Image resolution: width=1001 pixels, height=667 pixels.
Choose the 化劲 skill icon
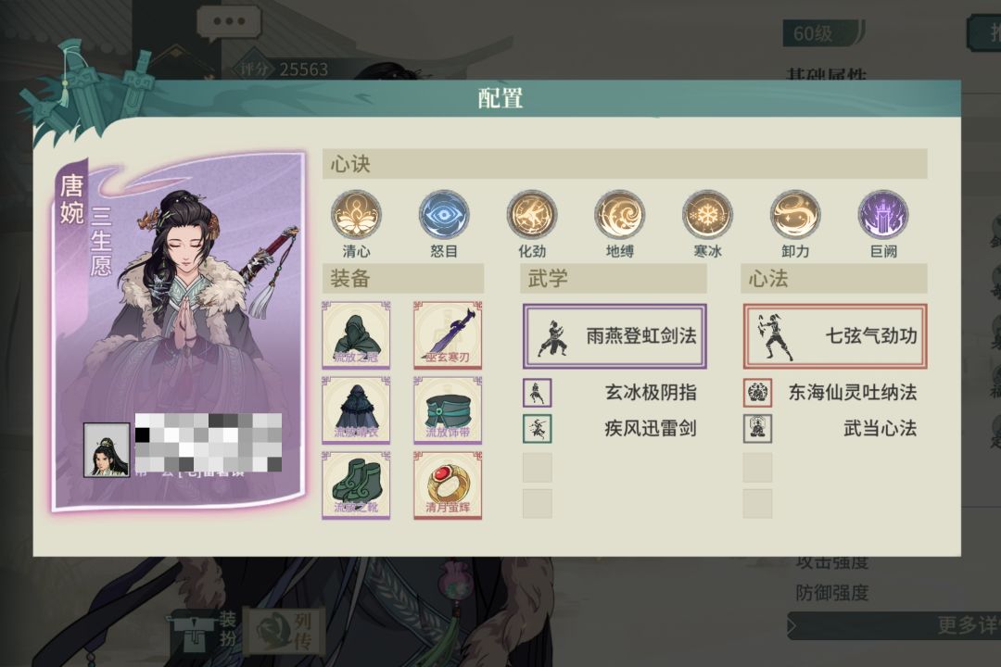coord(532,215)
